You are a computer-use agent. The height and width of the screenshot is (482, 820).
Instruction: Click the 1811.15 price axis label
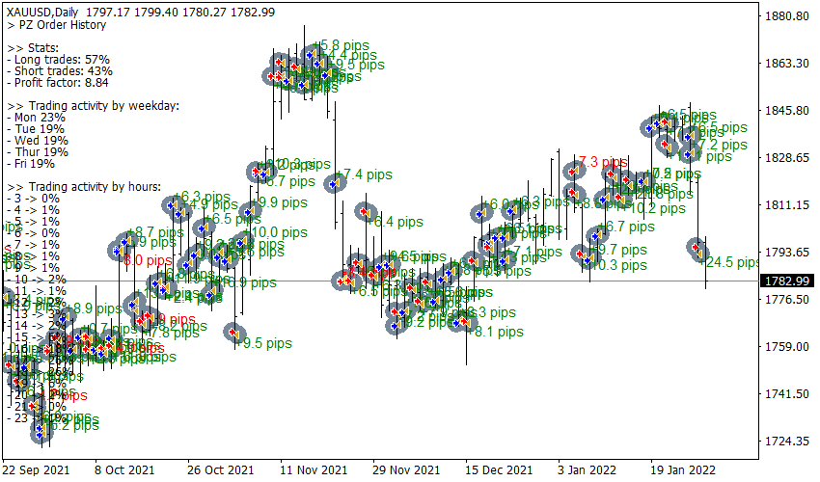coord(786,205)
